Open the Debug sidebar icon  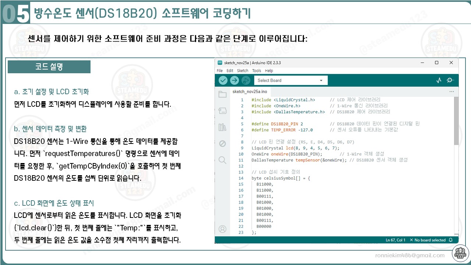click(x=222, y=144)
